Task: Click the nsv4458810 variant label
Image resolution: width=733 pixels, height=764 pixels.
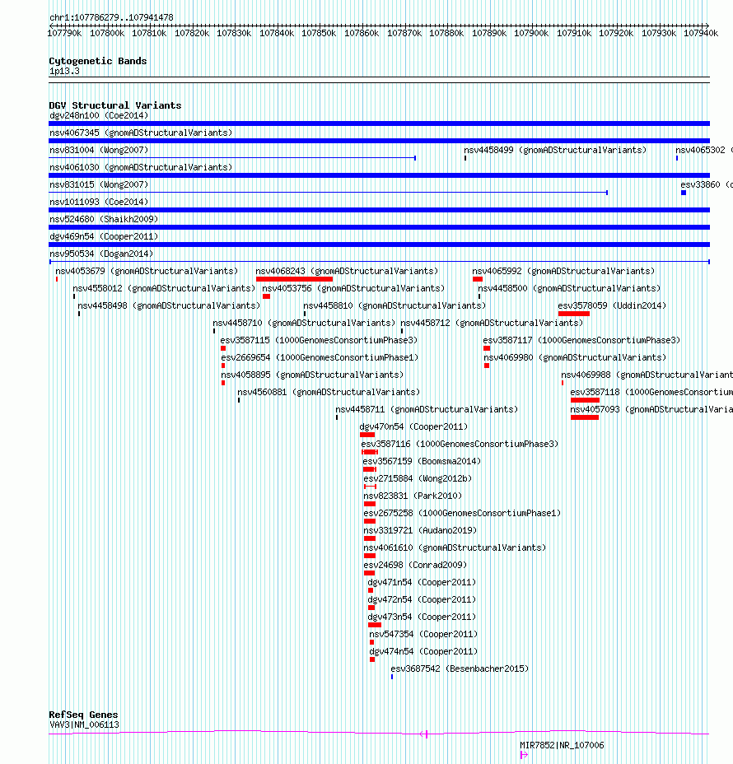Action: 395,305
